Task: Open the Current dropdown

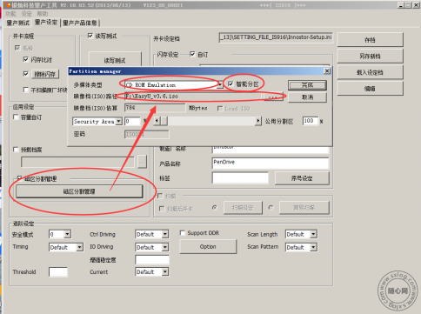Action: [165, 271]
